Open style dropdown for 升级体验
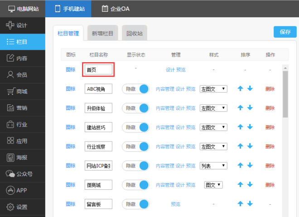The height and width of the screenshot is (217, 299). pyautogui.click(x=213, y=108)
